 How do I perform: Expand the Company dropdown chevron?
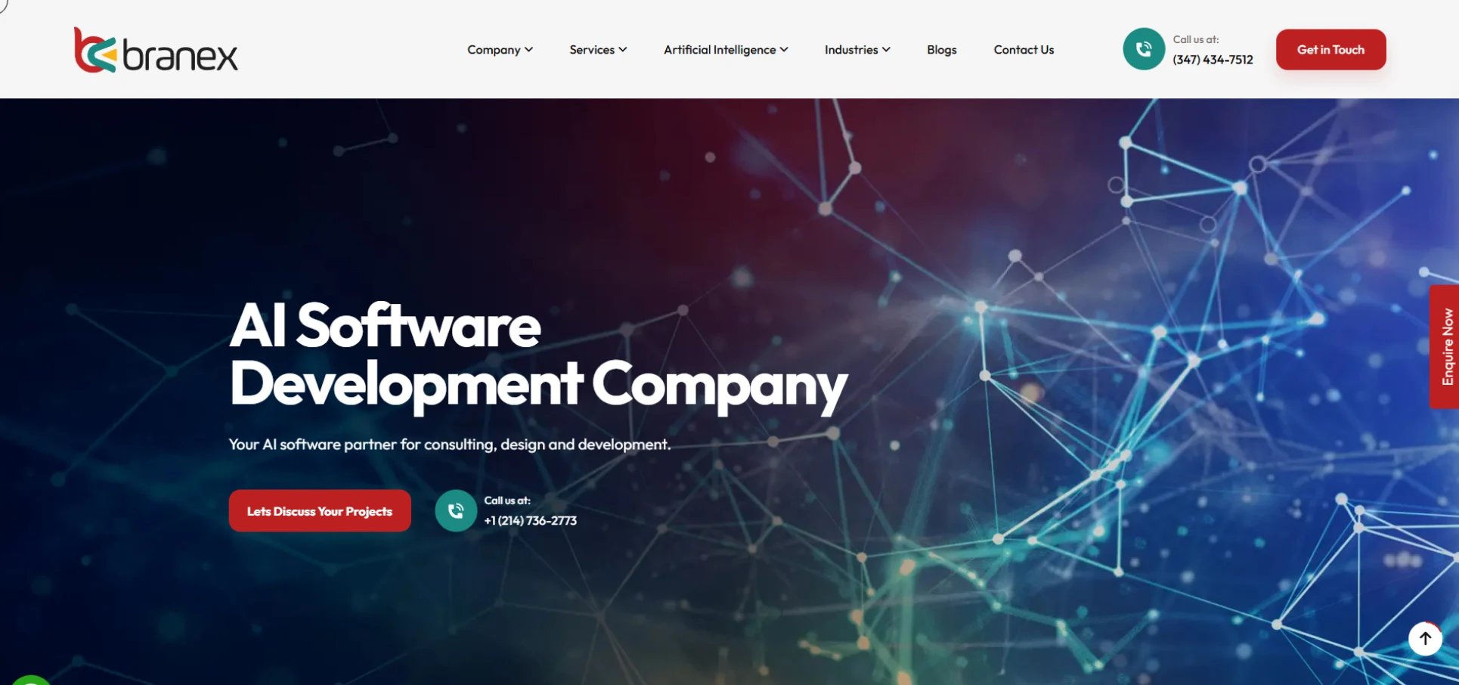[529, 50]
